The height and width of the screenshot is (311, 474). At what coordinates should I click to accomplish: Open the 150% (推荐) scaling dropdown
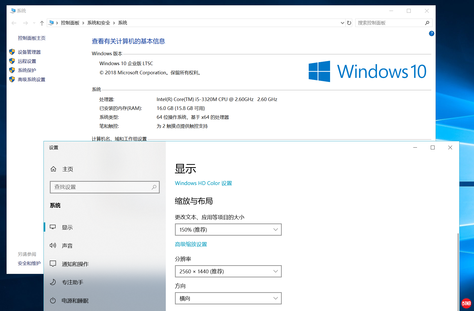[228, 230]
